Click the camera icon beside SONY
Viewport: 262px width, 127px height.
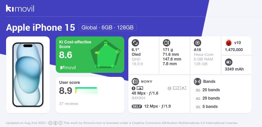(x=135, y=82)
